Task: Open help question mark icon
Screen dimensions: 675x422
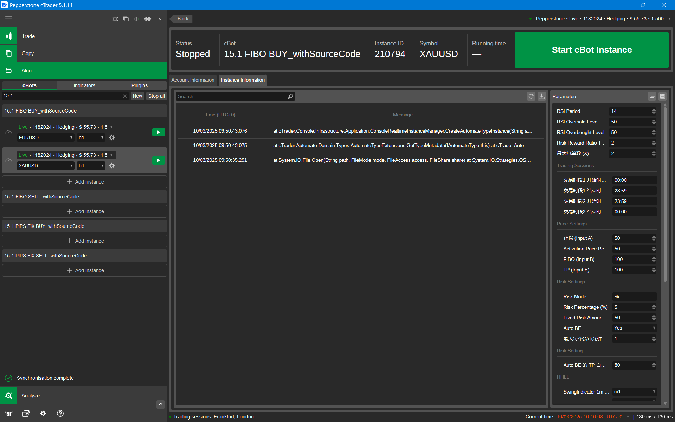Action: [60, 414]
